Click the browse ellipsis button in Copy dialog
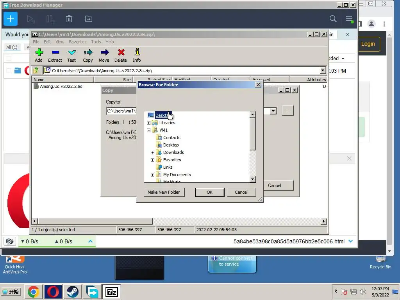The image size is (400, 300). 287,111
